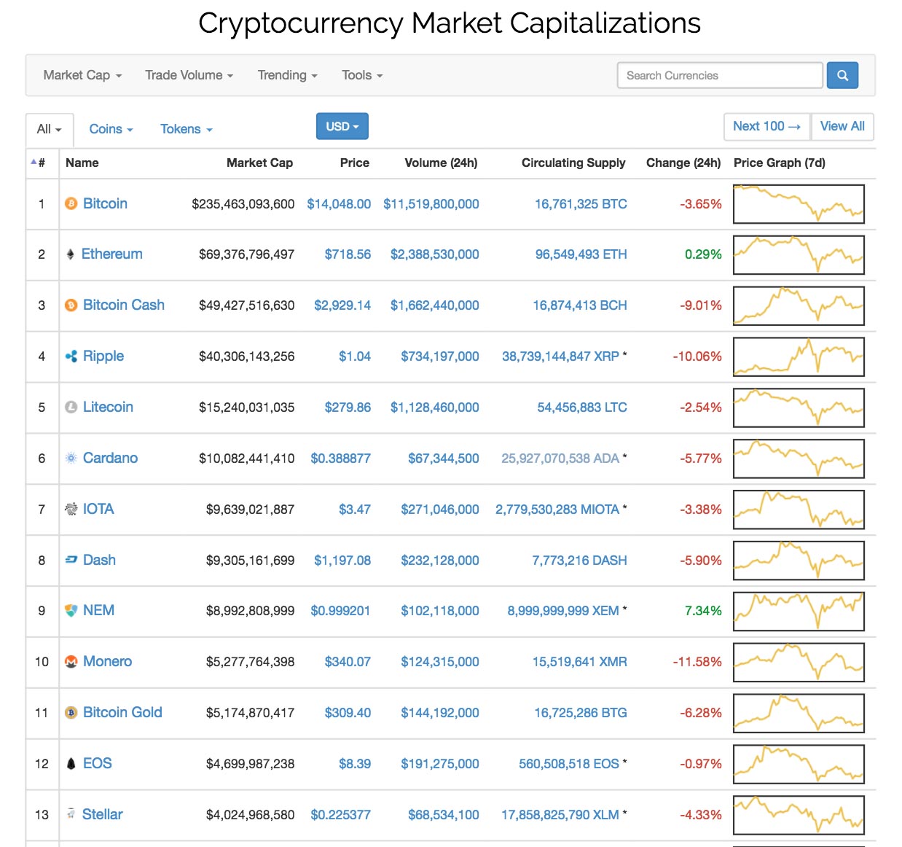Click Bitcoin Cash supply 16,874,413 BCH
This screenshot has height=847, width=902.
coord(580,305)
